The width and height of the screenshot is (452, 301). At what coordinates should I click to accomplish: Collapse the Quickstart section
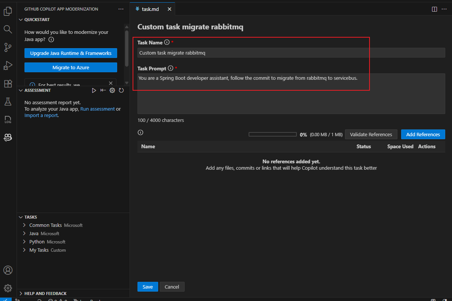[x=21, y=19]
